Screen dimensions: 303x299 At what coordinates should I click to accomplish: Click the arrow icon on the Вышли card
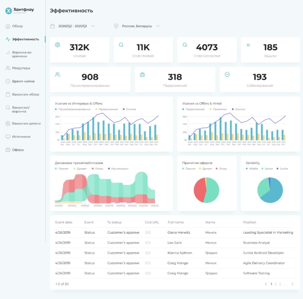coord(248,45)
